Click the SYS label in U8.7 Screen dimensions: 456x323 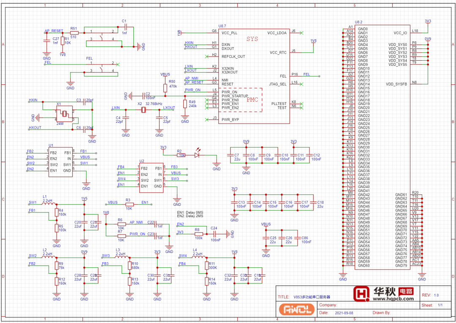252,39
